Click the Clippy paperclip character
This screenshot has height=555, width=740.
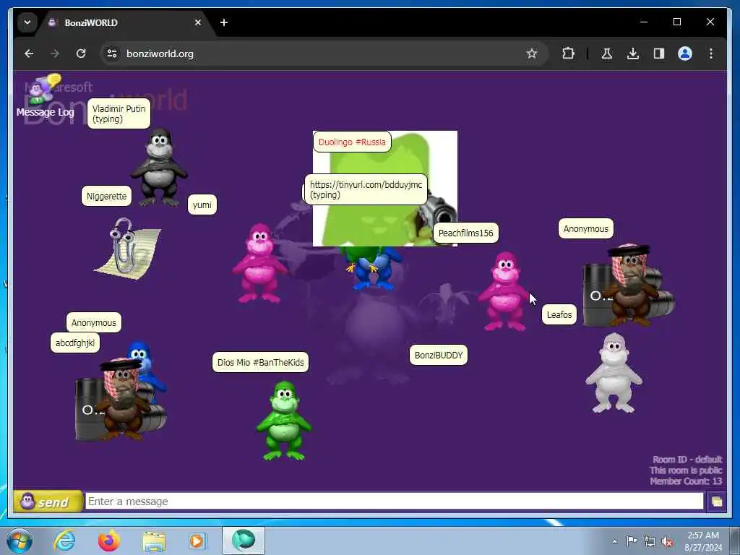coord(127,248)
